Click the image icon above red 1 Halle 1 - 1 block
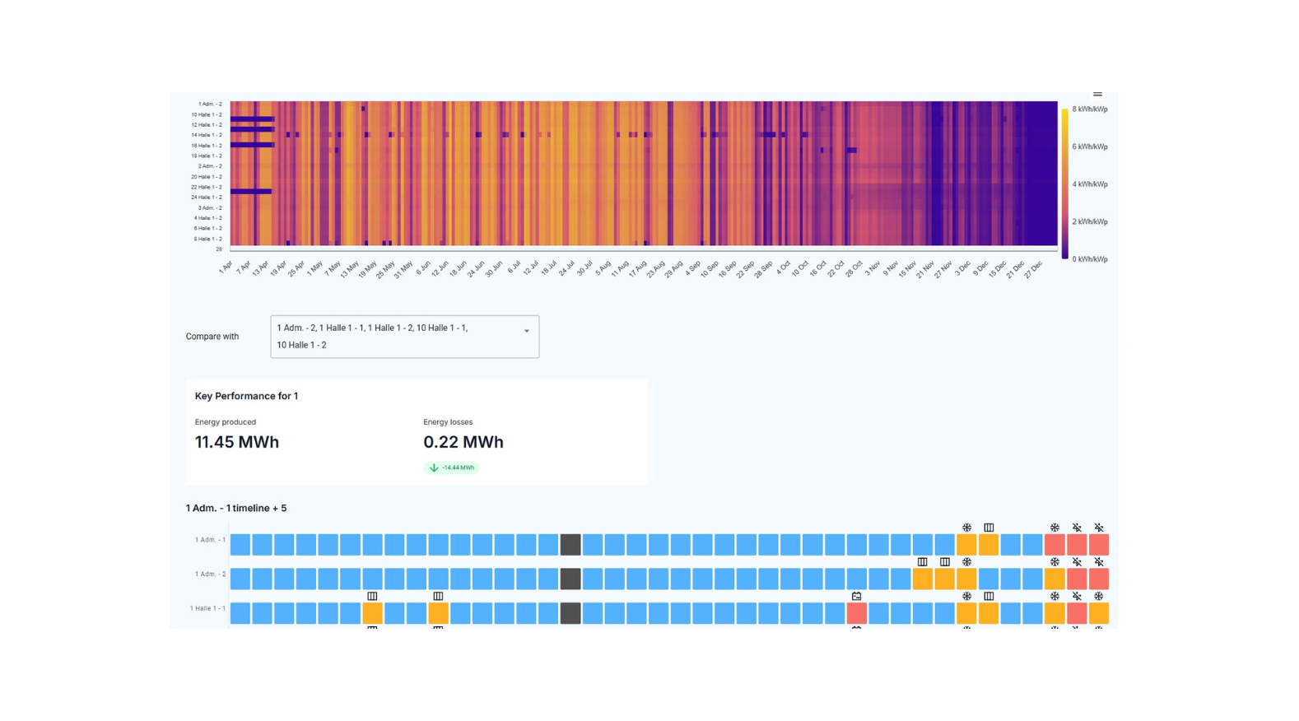Viewport: 1299px width, 721px height. click(x=856, y=596)
